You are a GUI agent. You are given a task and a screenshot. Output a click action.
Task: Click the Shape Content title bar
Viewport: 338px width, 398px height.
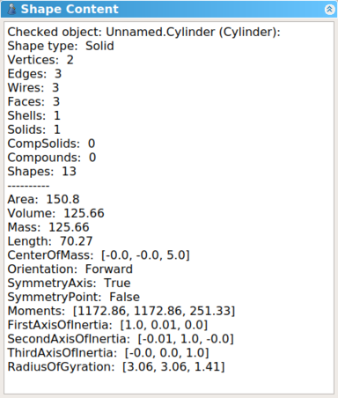169,9
